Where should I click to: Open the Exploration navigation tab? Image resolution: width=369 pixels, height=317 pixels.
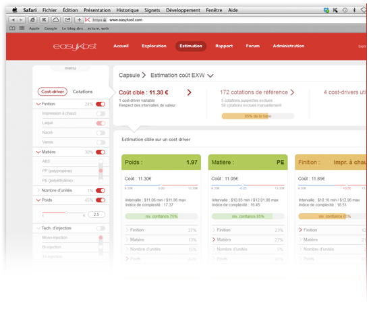click(154, 46)
